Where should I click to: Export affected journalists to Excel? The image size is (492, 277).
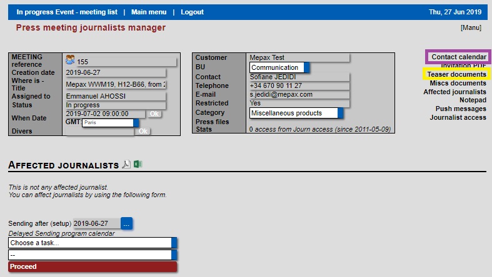click(138, 165)
